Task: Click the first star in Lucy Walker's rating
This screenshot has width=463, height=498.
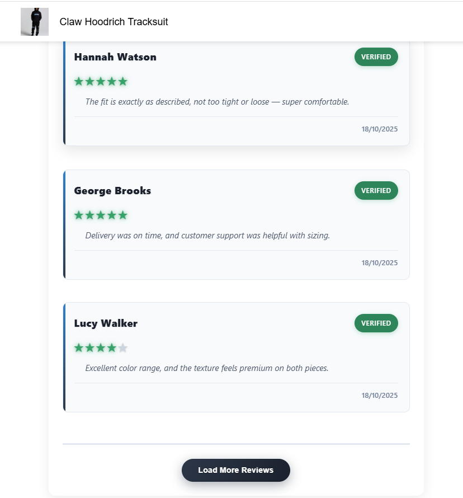Action: click(x=79, y=348)
